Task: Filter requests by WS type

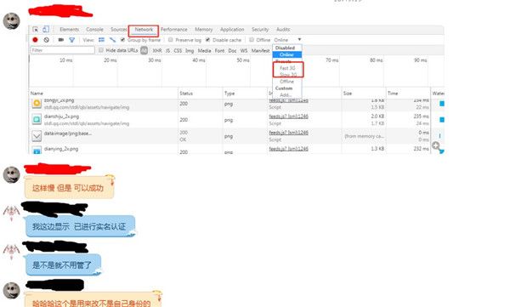Action: point(244,50)
